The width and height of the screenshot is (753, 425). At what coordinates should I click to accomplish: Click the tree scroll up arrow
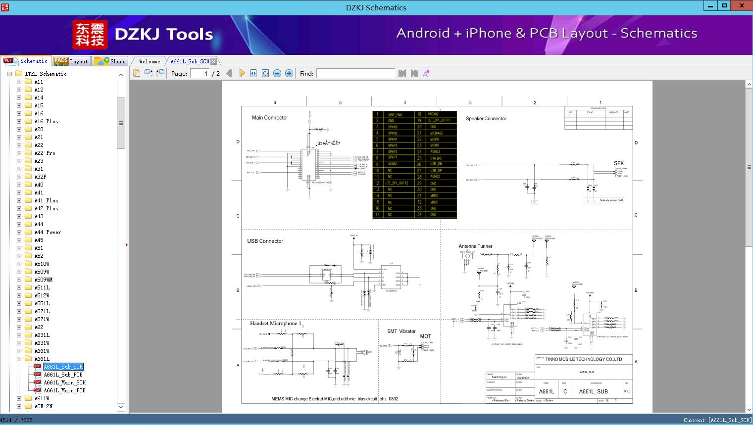click(x=121, y=74)
